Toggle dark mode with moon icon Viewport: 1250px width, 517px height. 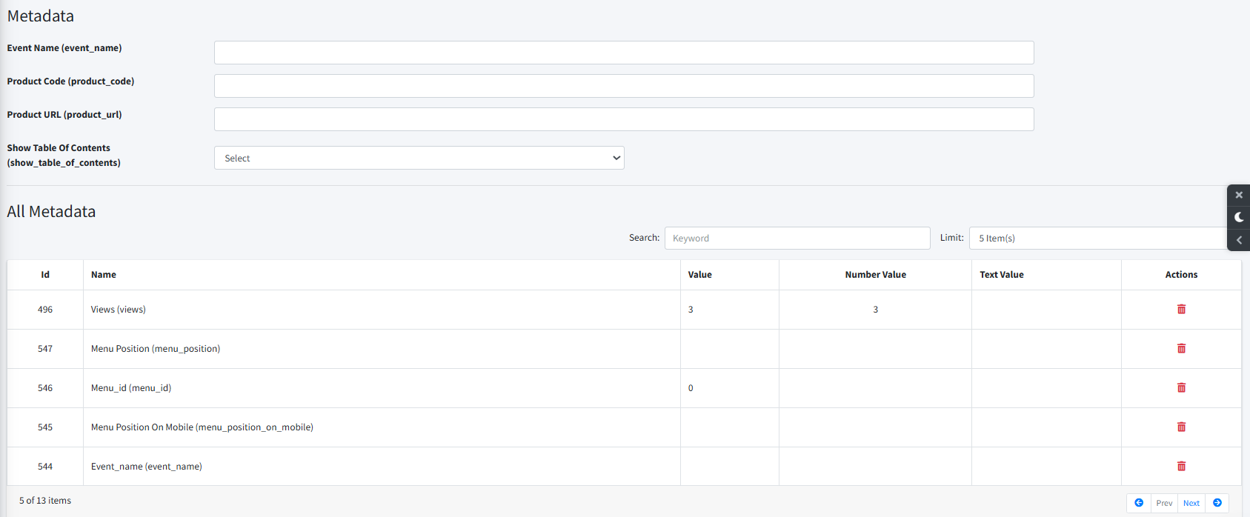tap(1239, 217)
